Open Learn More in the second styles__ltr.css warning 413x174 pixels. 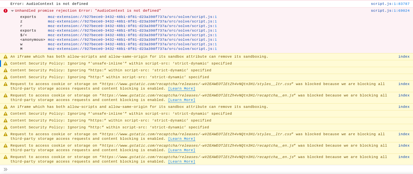(x=182, y=139)
